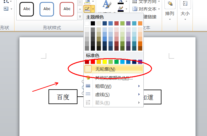Click the Text Fill letter A icon
Screen dimensions: 207x136
pos(121,1)
